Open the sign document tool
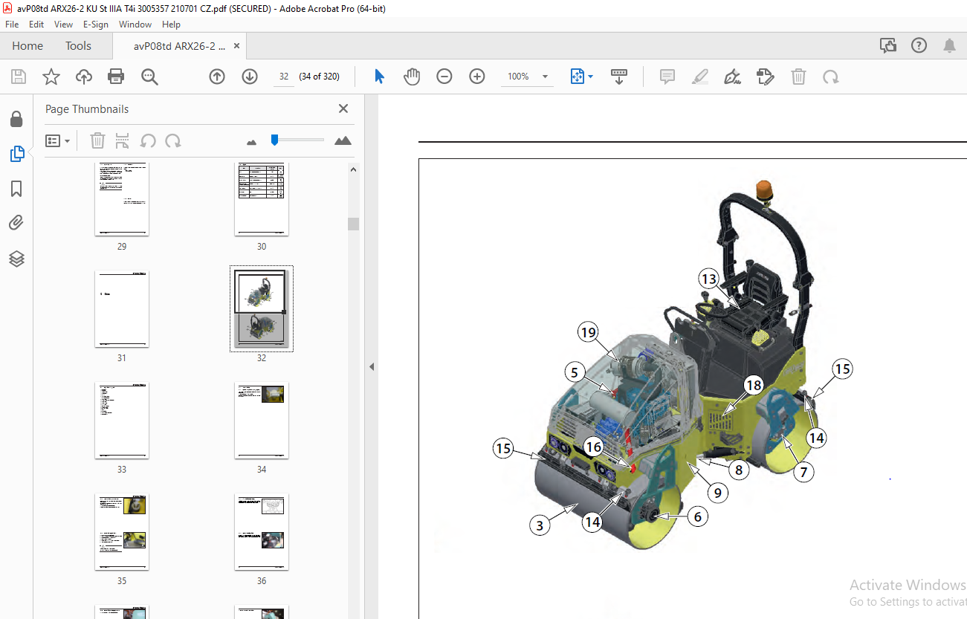 [x=733, y=77]
